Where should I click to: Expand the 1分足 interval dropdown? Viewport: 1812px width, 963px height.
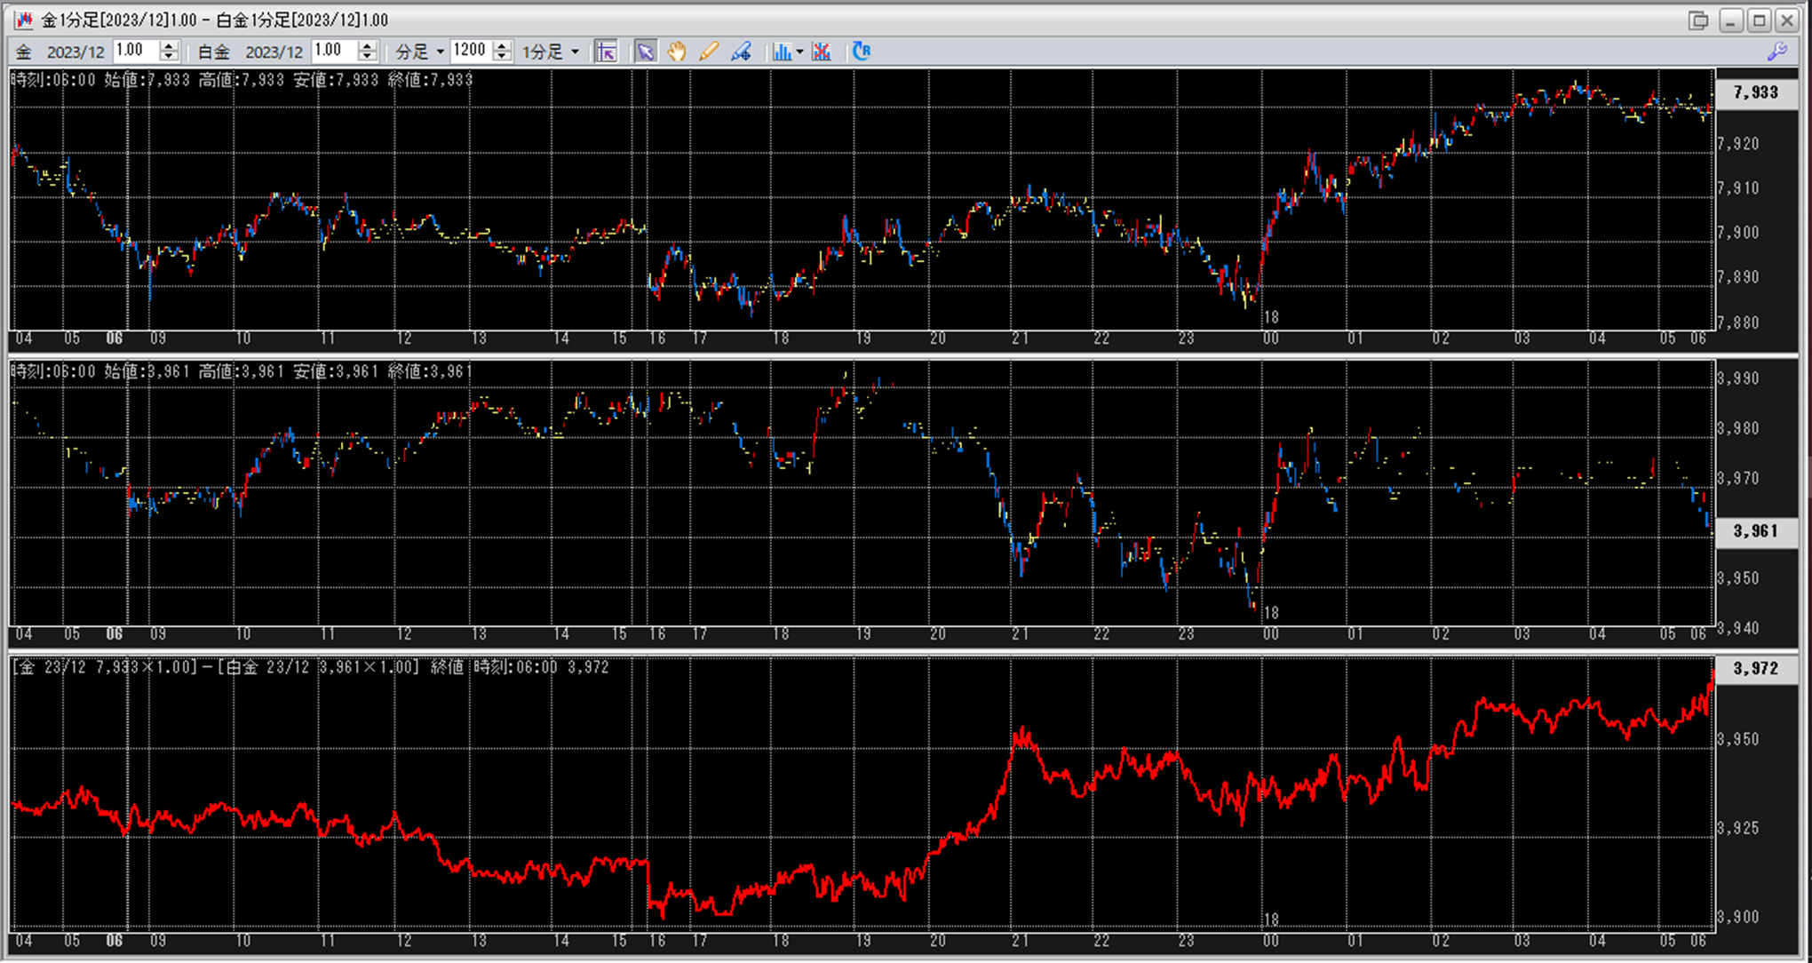[x=575, y=52]
